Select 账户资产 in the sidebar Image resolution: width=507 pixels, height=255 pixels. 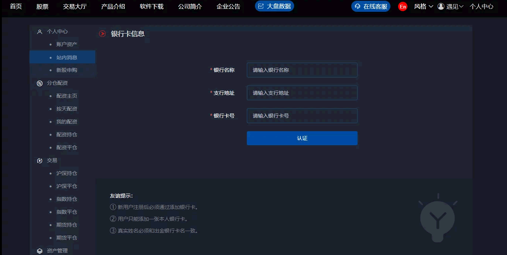(x=67, y=44)
